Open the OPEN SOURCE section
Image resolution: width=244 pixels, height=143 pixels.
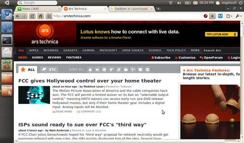pos(133,50)
